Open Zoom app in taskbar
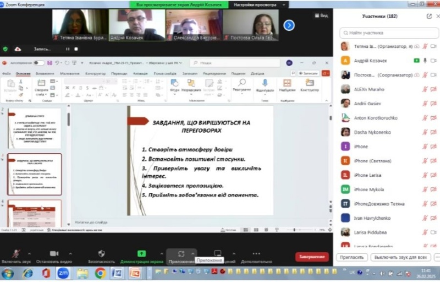 [x=63, y=273]
